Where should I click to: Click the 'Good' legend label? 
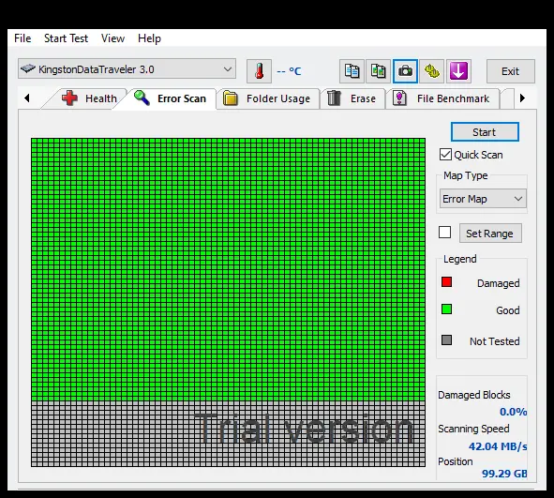tap(508, 310)
